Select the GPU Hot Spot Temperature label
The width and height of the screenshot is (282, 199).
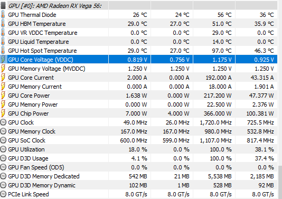click(42, 51)
